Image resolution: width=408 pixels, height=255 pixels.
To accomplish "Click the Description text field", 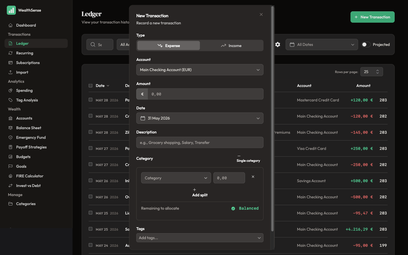I will click(200, 143).
